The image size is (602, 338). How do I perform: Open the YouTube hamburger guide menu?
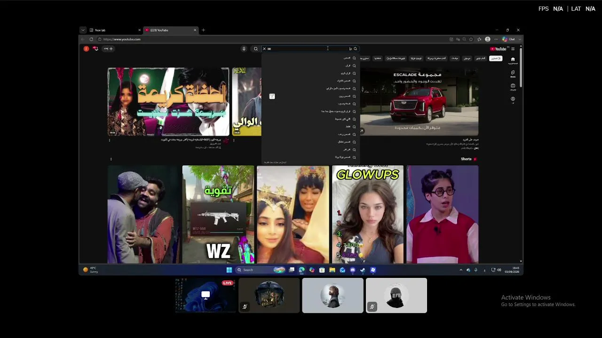pyautogui.click(x=513, y=49)
